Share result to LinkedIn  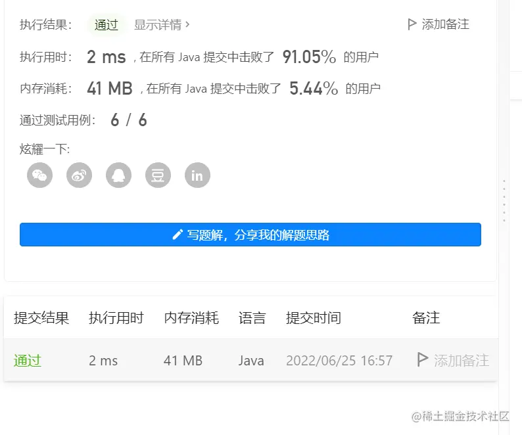click(197, 175)
